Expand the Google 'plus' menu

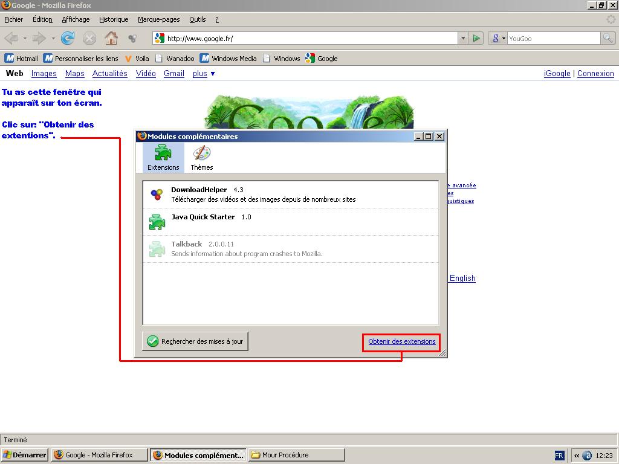coord(204,74)
